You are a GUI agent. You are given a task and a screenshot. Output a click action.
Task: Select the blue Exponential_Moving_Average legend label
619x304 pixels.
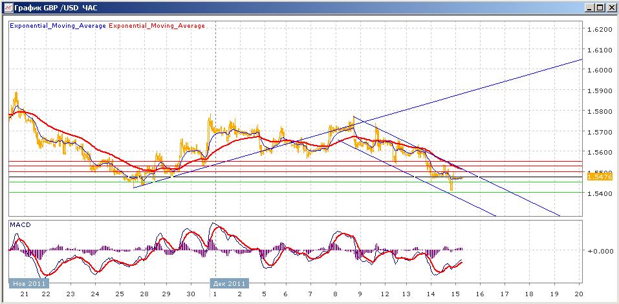click(58, 26)
